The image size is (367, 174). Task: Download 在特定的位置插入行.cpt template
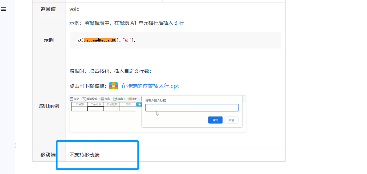click(x=150, y=86)
